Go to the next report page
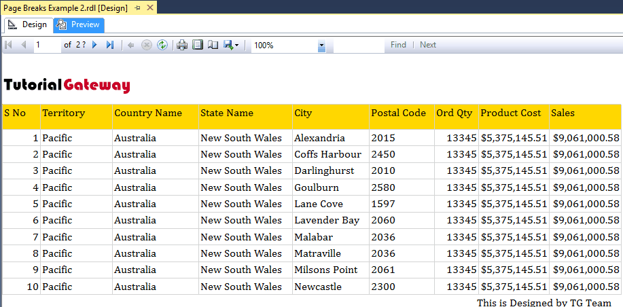Viewport: 623px width, 307px height. (x=94, y=45)
